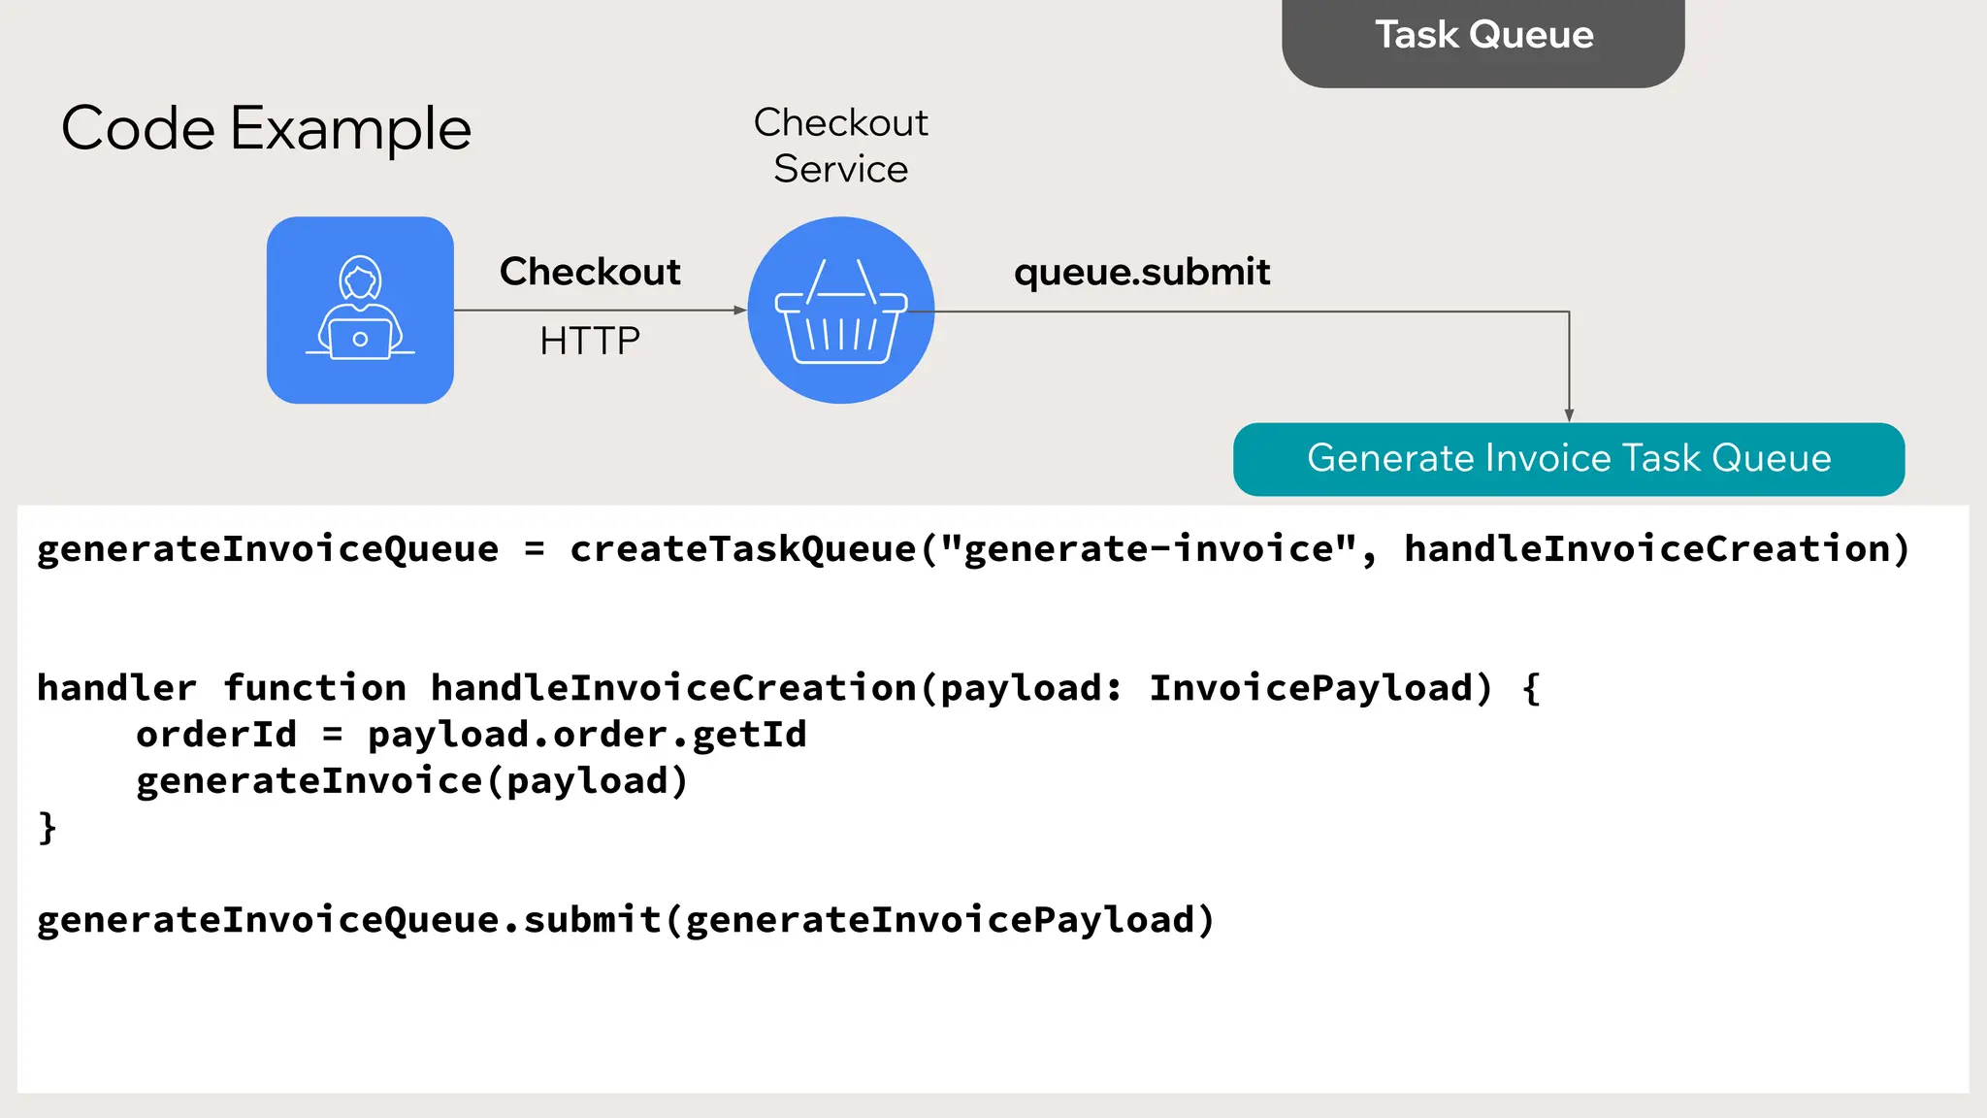The image size is (1987, 1118).
Task: Click the bold Checkout arrow label
Action: 590,272
